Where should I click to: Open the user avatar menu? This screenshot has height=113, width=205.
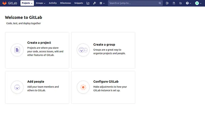198,3
